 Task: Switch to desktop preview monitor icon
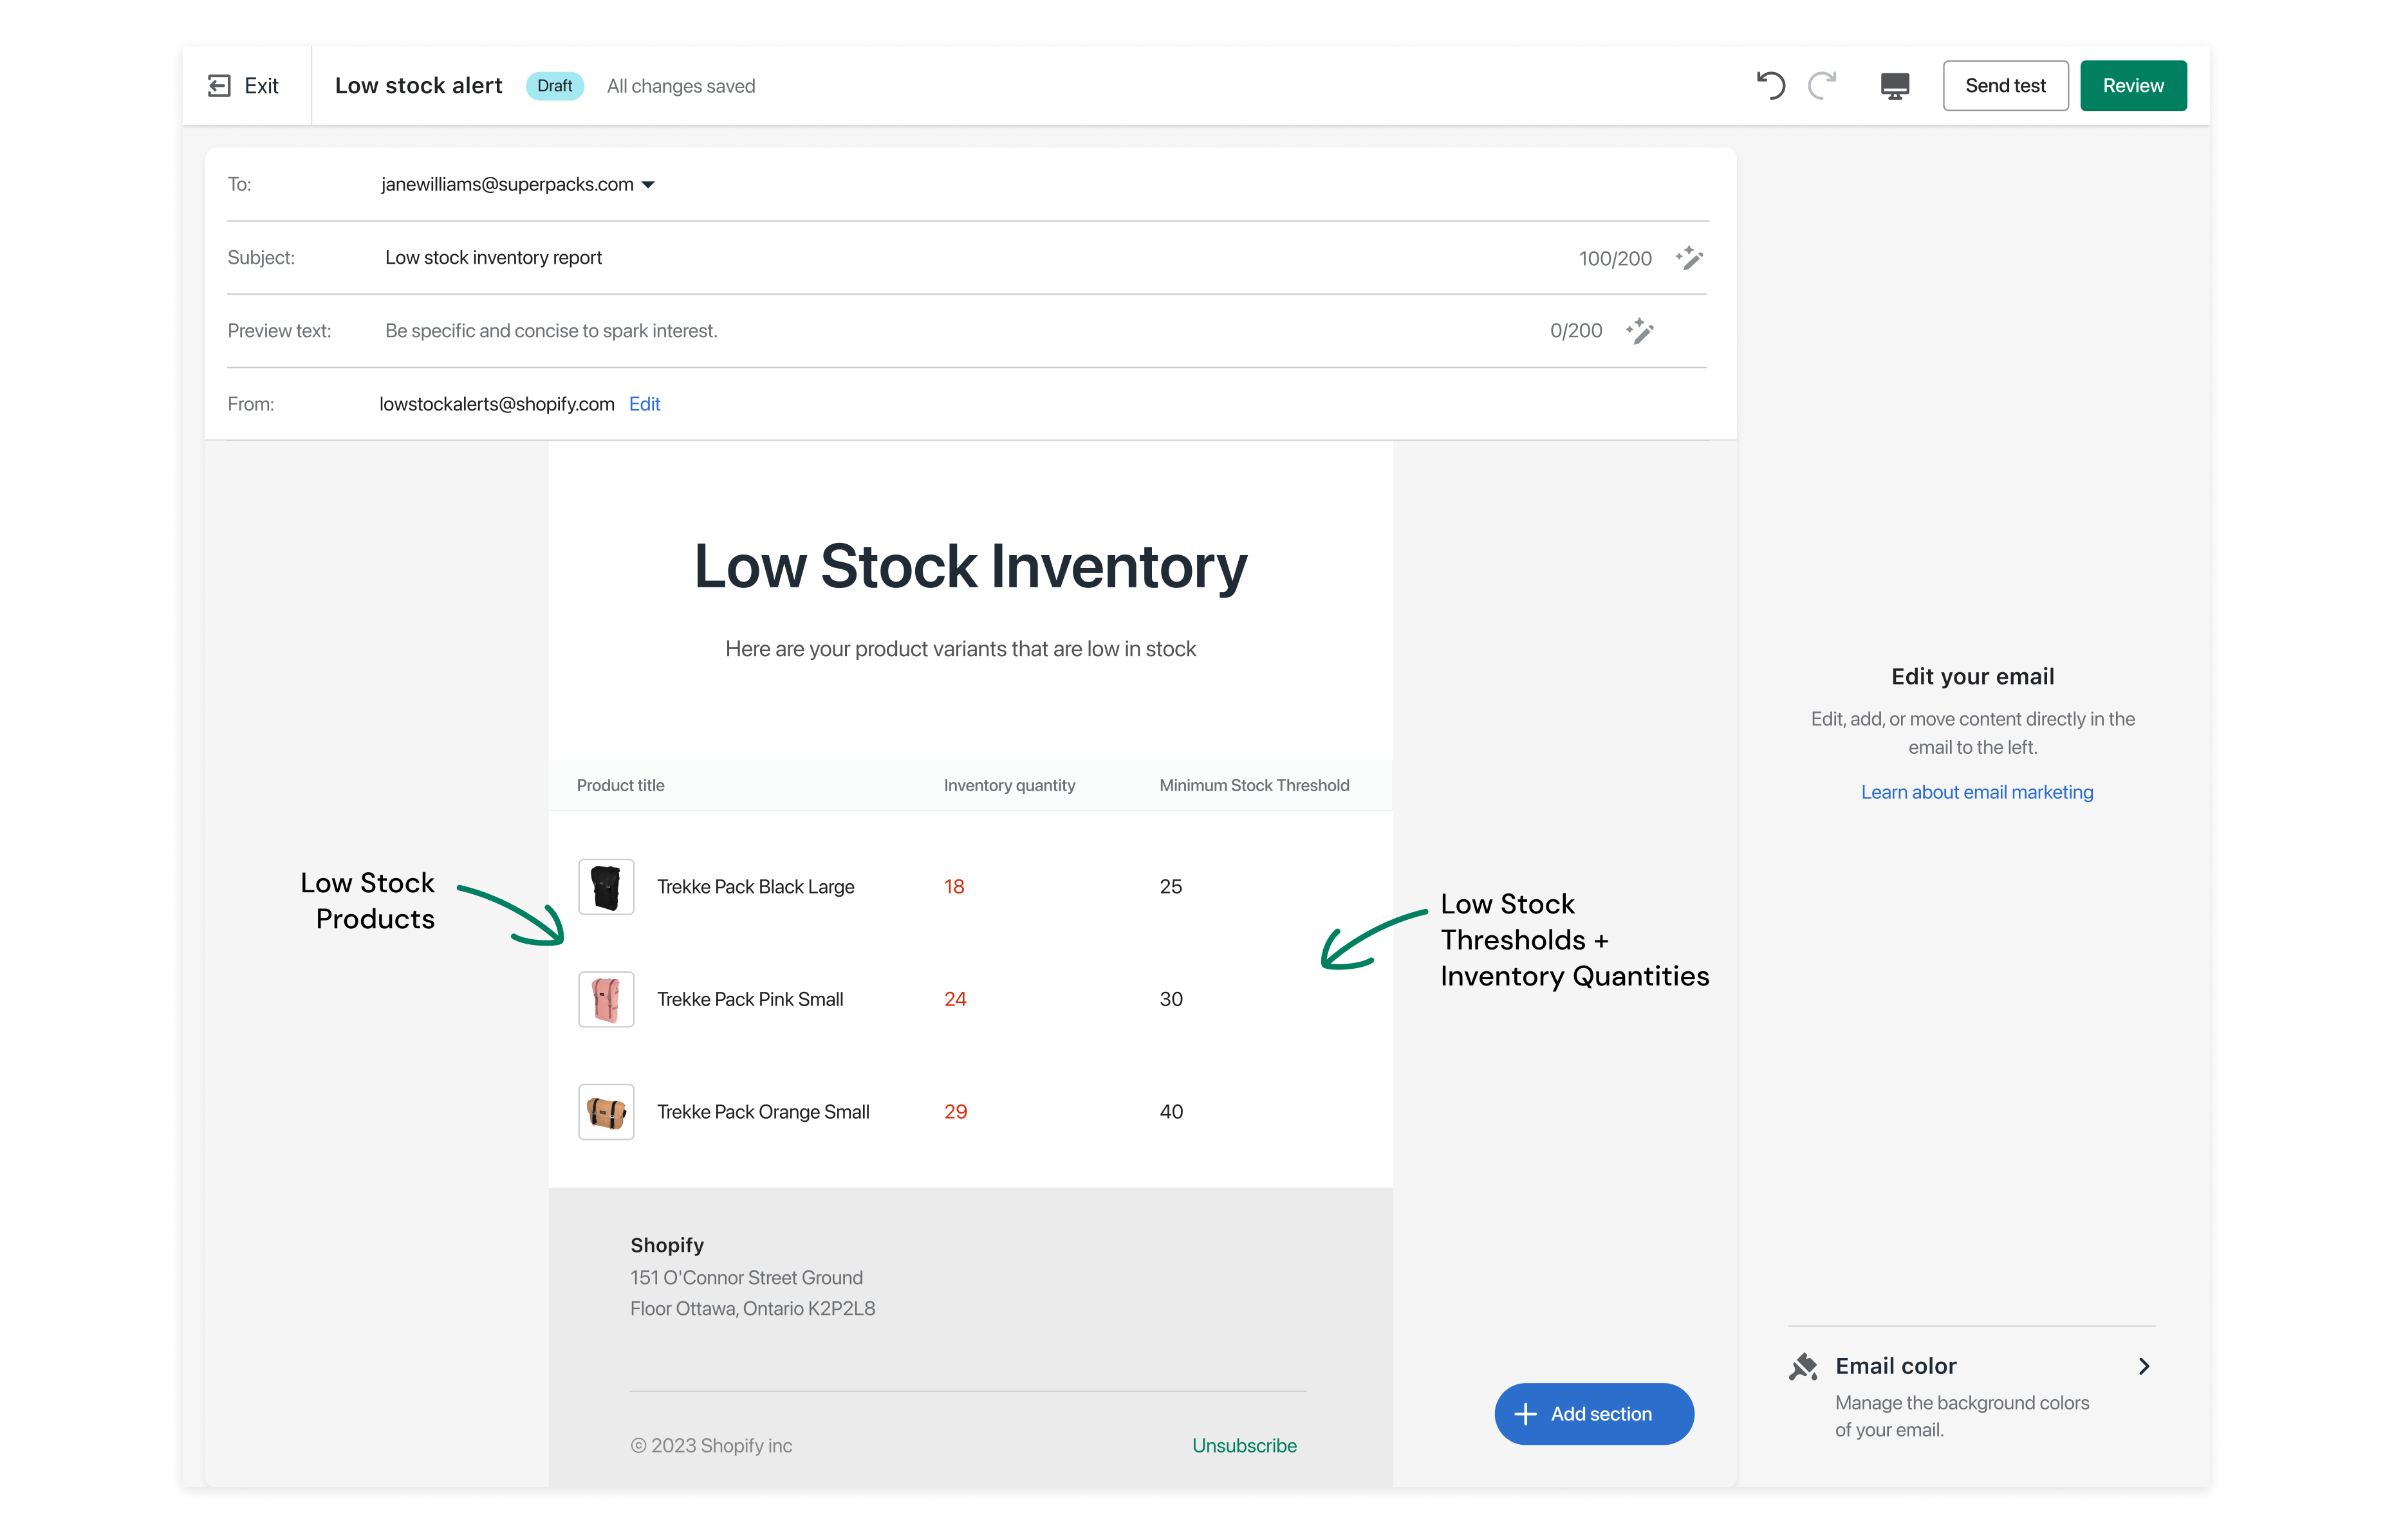(1894, 86)
